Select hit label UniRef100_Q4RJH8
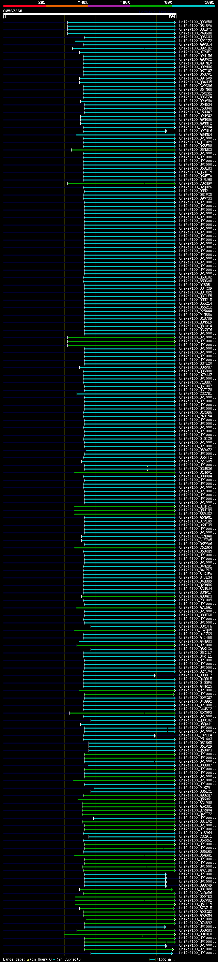This screenshot has height=962, width=218. (x=196, y=180)
